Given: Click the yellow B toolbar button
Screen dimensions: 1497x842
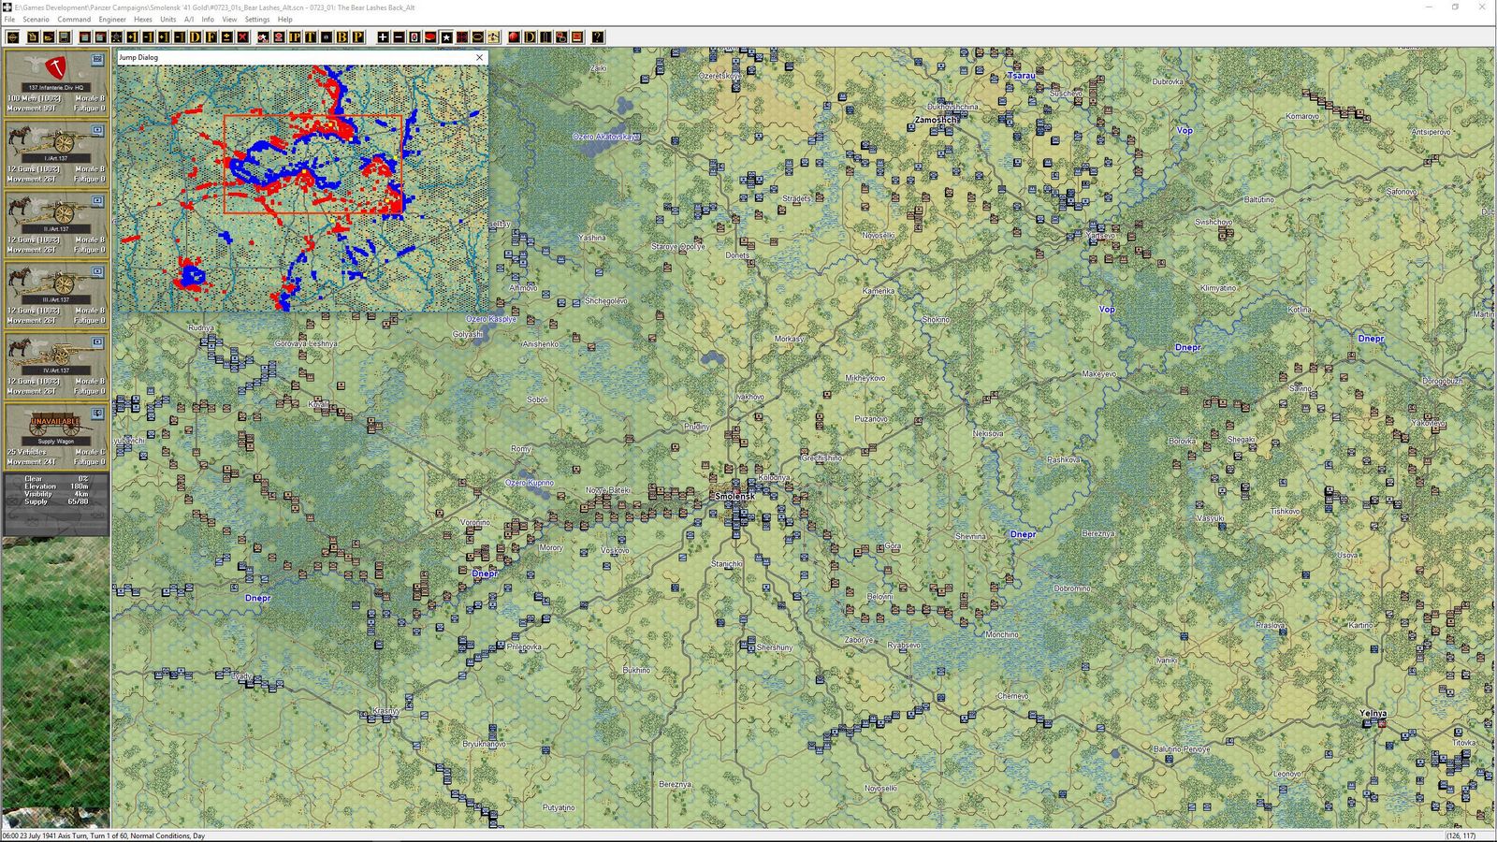Looking at the screenshot, I should (342, 37).
